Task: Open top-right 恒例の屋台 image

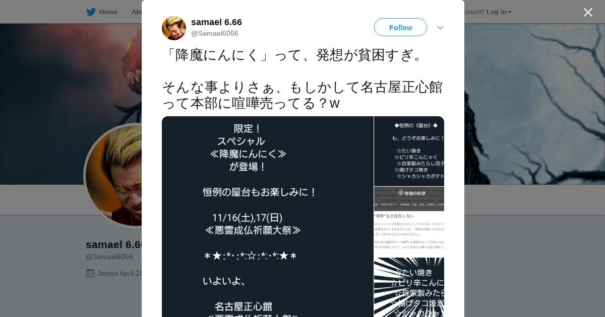Action: (409, 151)
